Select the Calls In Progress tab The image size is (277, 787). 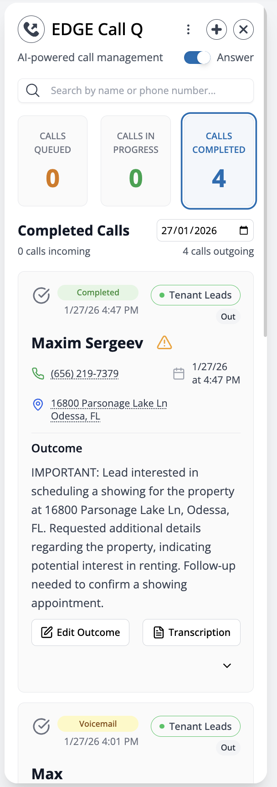coord(136,161)
